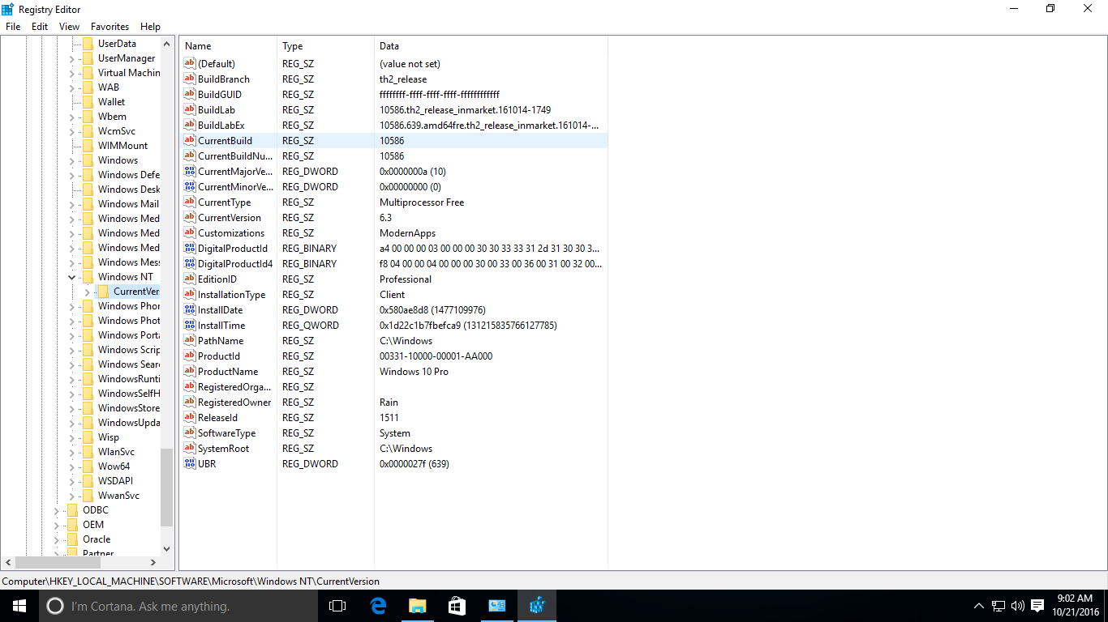The image size is (1108, 622).
Task: Collapse the Windows NT key
Action: point(71,277)
